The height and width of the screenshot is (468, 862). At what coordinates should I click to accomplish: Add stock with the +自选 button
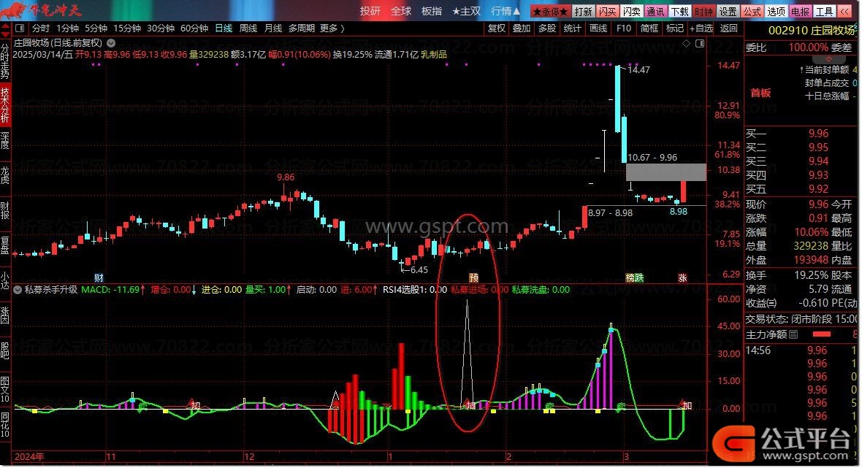[x=701, y=28]
